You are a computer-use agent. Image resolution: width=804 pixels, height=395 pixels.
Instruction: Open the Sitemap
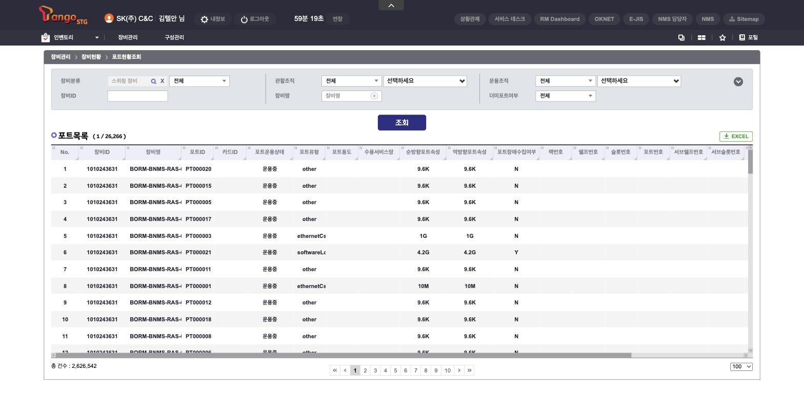744,19
